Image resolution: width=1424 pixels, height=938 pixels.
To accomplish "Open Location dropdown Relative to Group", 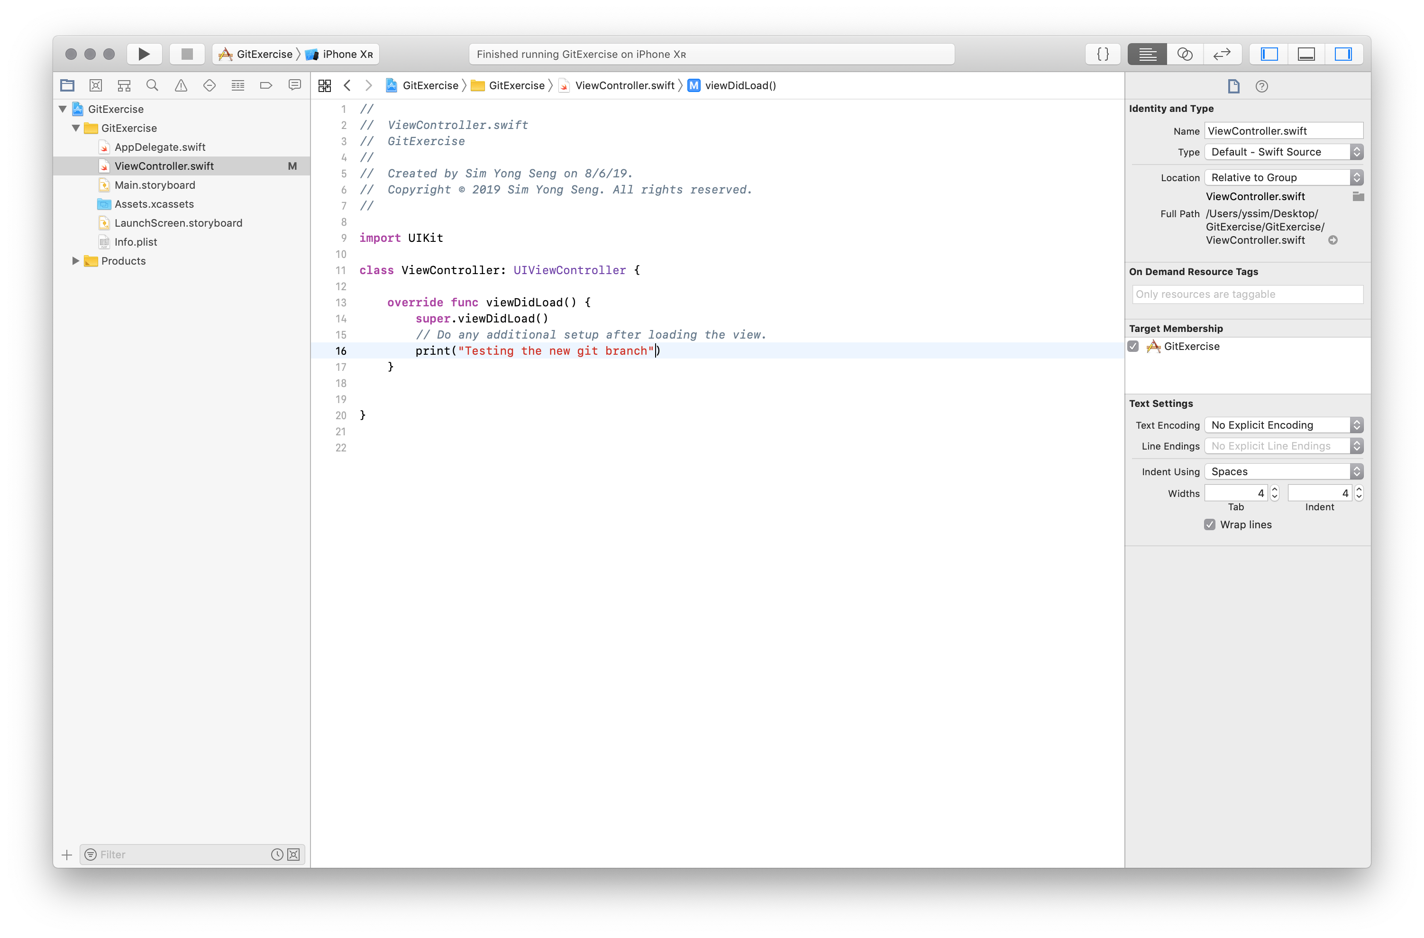I will pyautogui.click(x=1284, y=178).
